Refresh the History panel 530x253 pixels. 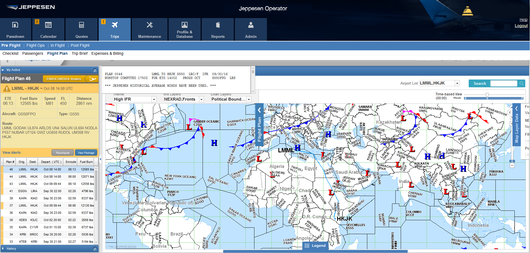point(95,249)
